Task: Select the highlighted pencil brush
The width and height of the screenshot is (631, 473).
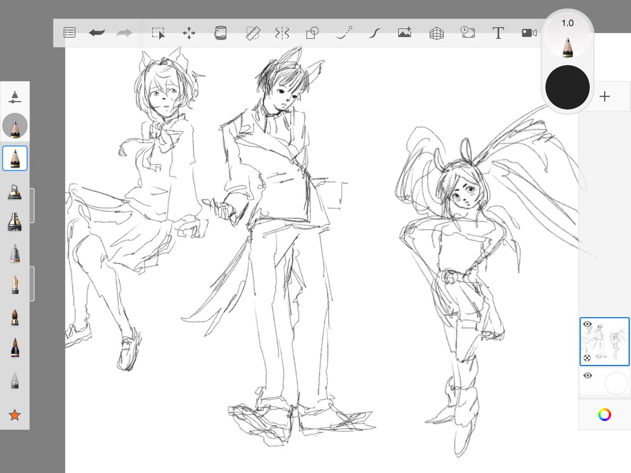Action: point(15,158)
